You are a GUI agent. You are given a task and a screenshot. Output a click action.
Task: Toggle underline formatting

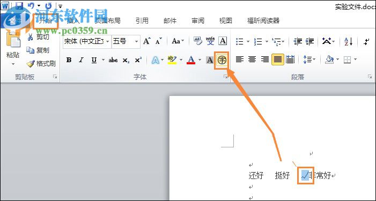point(94,60)
